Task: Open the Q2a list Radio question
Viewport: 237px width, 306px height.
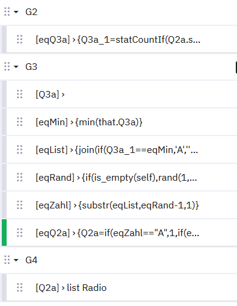Action: pyautogui.click(x=120, y=287)
